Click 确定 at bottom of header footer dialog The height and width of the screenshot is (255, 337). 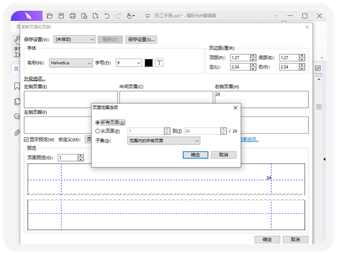tap(267, 239)
